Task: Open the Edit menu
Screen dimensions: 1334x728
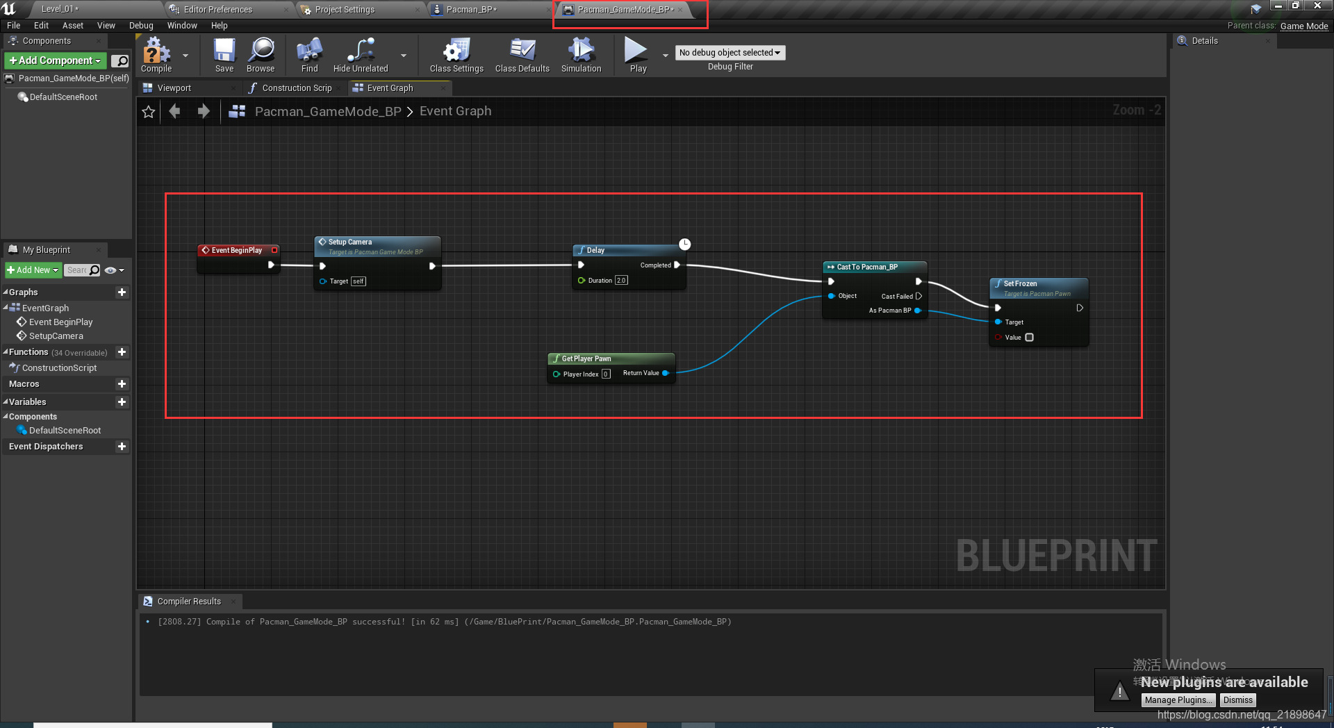Action: coord(42,26)
